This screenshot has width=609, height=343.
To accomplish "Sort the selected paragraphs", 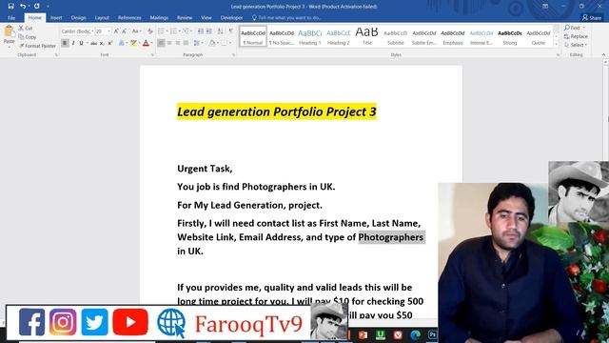I will point(220,31).
